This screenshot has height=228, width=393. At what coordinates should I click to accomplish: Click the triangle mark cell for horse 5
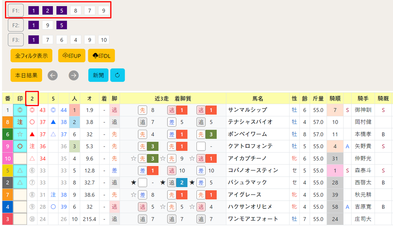pyautogui.click(x=20, y=170)
